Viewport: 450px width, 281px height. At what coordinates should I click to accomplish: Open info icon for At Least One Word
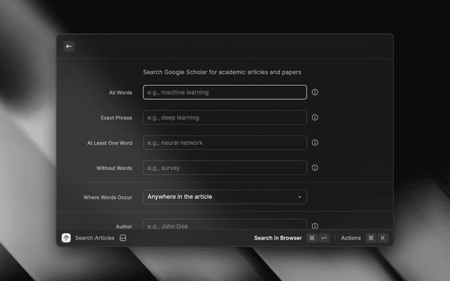(x=315, y=143)
